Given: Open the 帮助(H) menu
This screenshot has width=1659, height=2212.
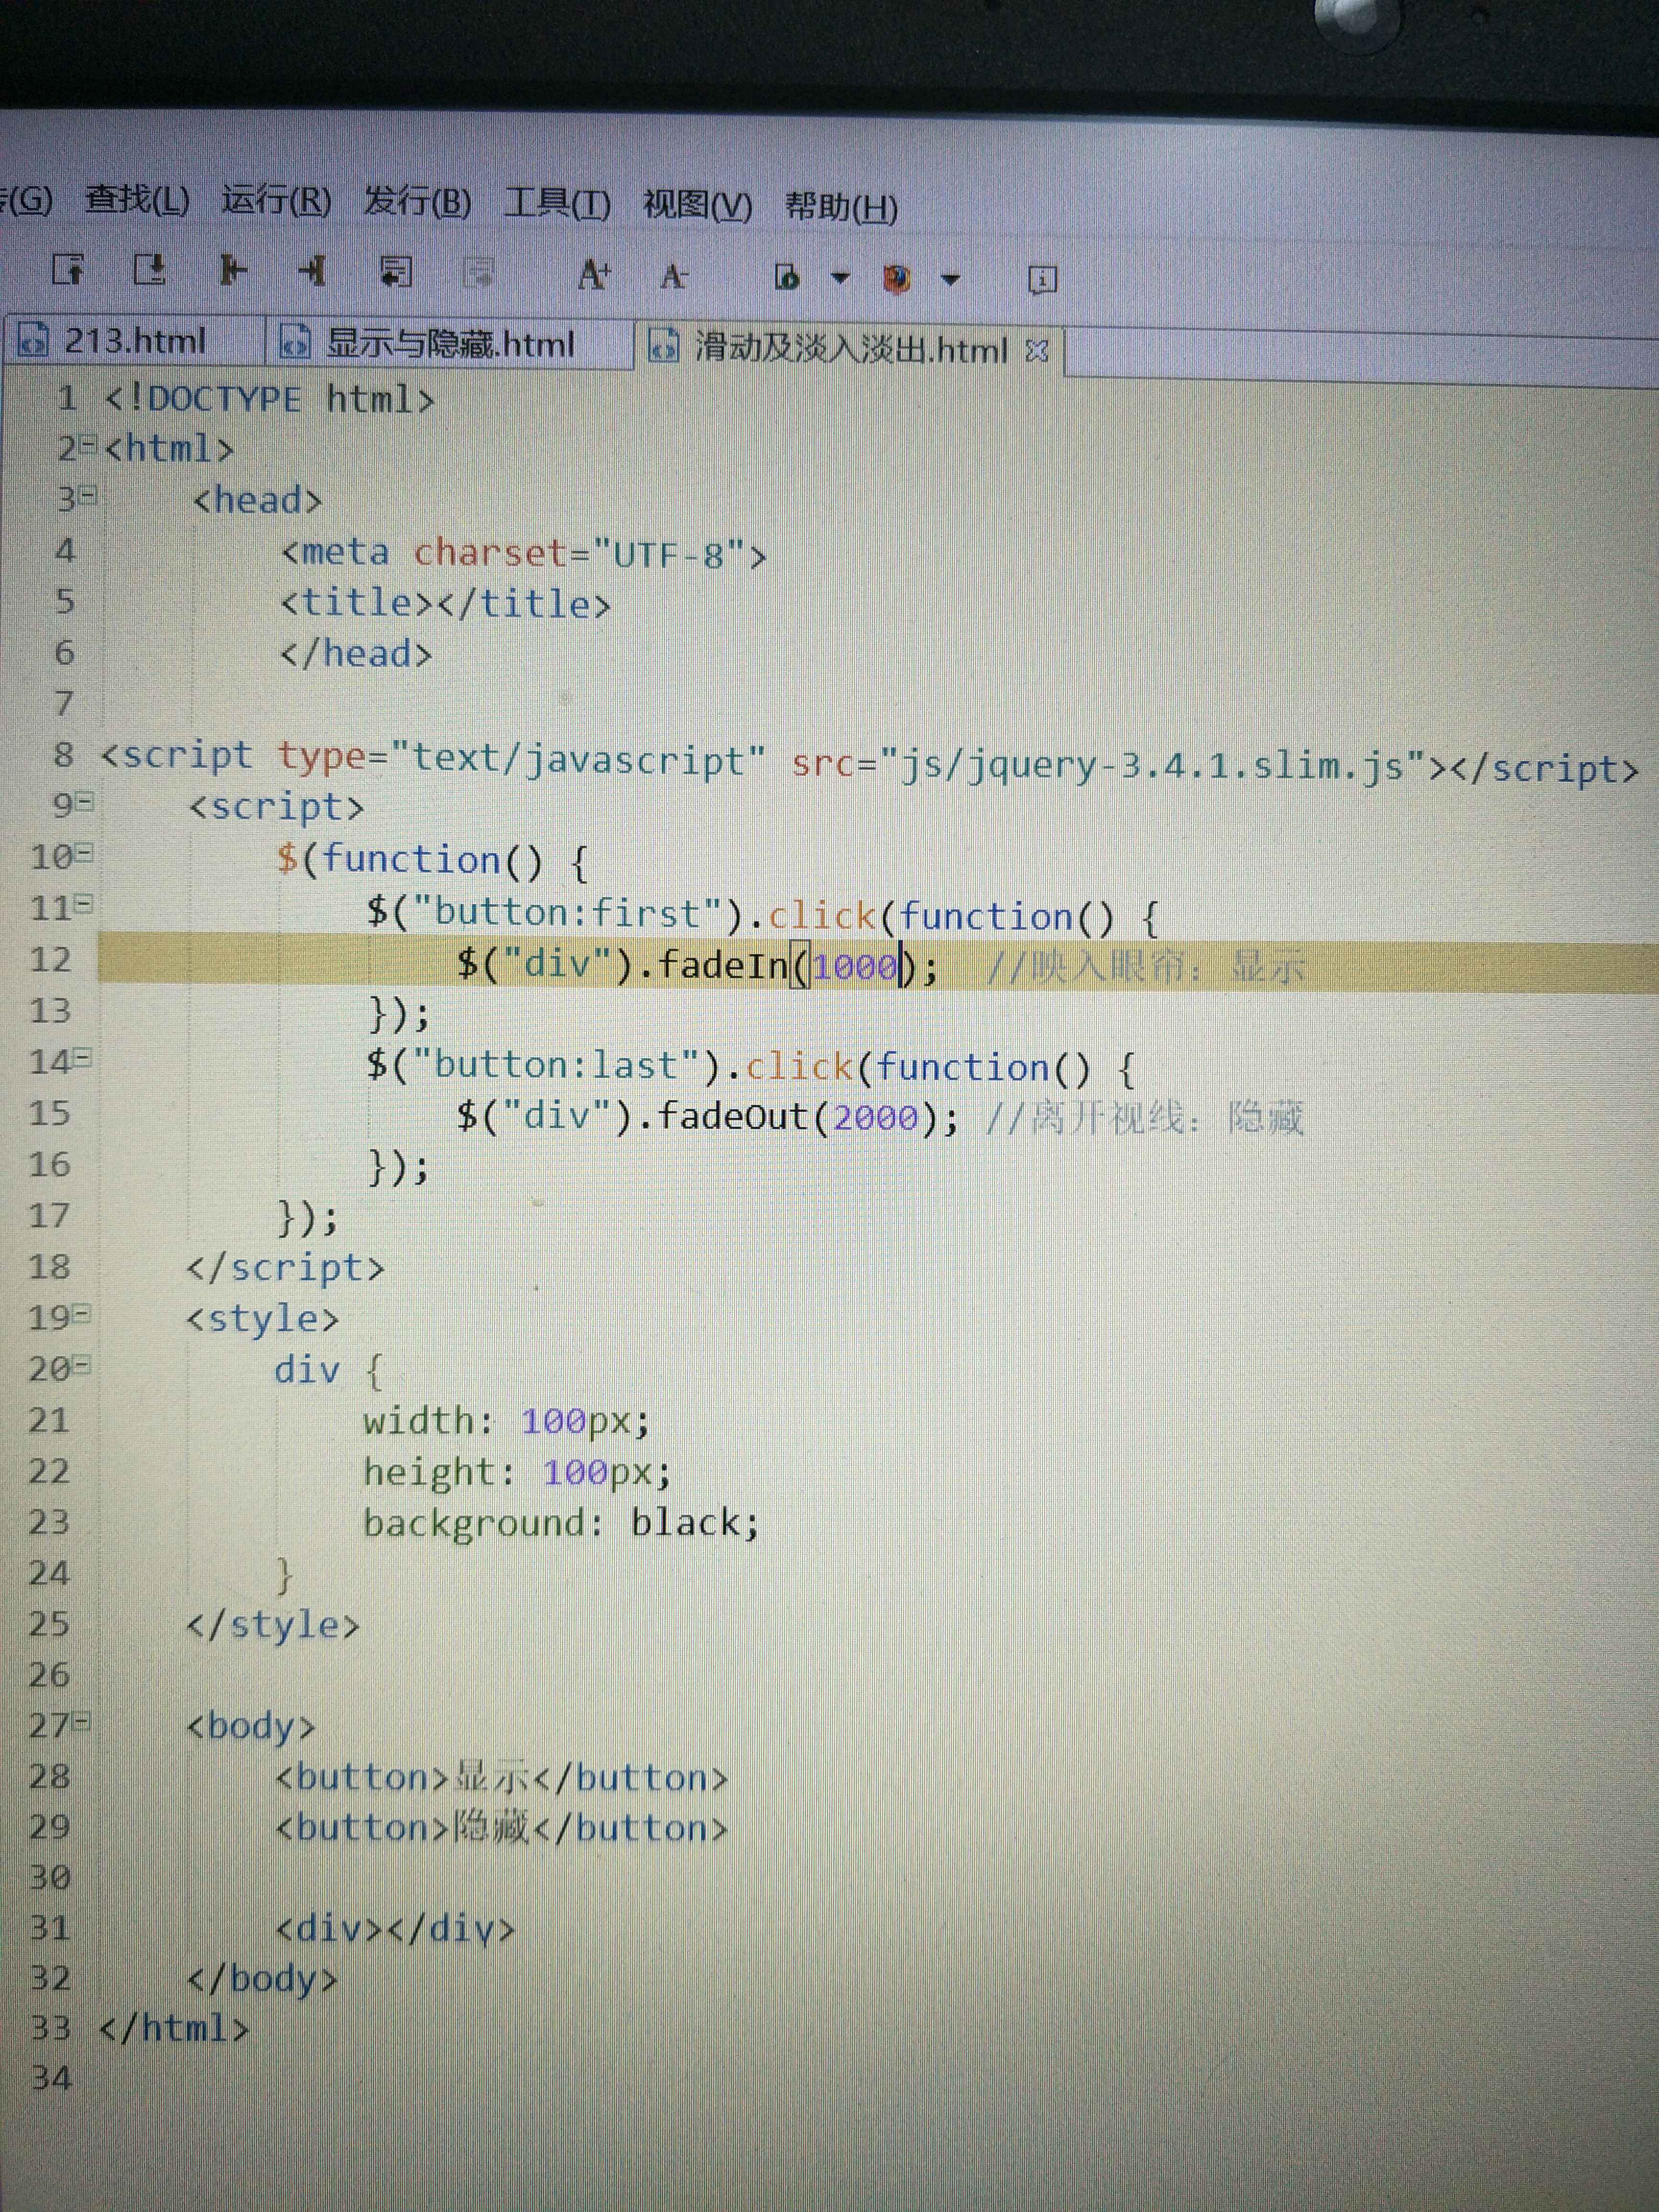Looking at the screenshot, I should point(841,207).
